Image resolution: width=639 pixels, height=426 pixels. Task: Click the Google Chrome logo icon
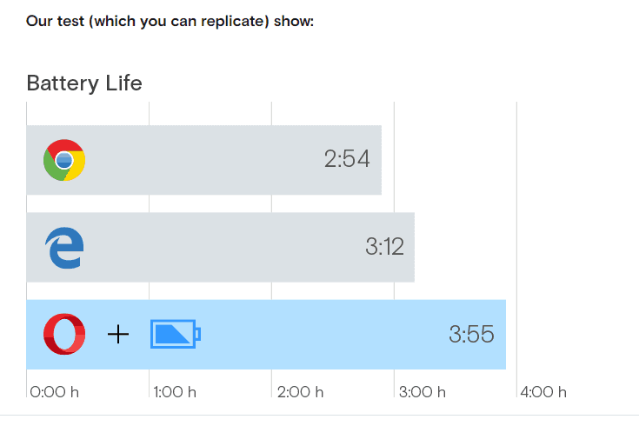click(x=64, y=160)
